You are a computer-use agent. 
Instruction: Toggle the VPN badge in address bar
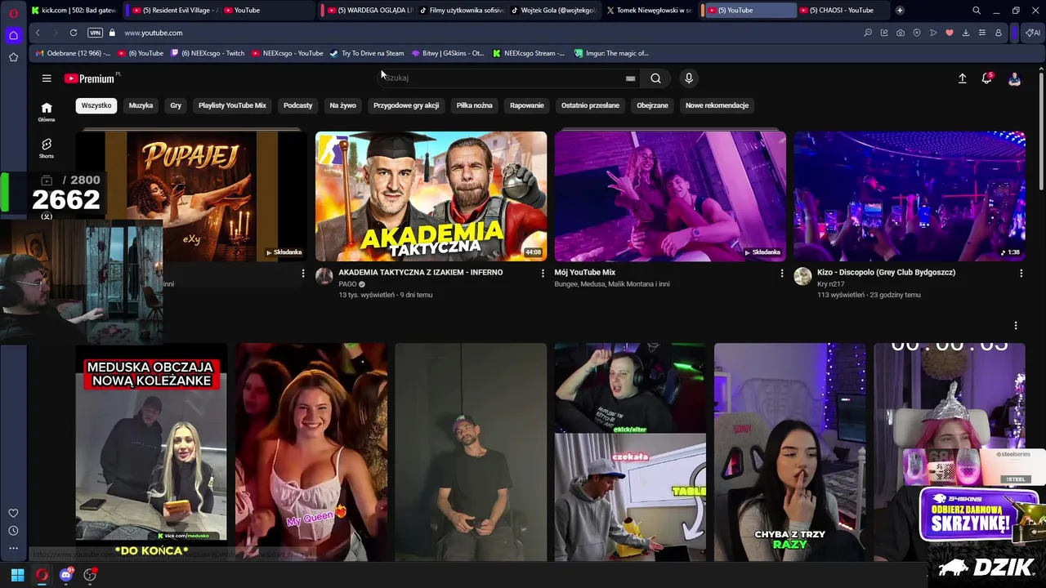coord(95,33)
